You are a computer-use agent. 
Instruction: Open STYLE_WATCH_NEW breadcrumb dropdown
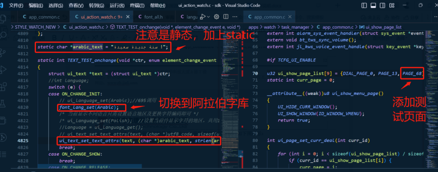[35, 27]
